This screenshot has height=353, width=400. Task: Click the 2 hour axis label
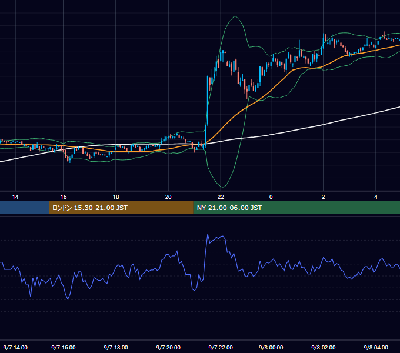324,197
